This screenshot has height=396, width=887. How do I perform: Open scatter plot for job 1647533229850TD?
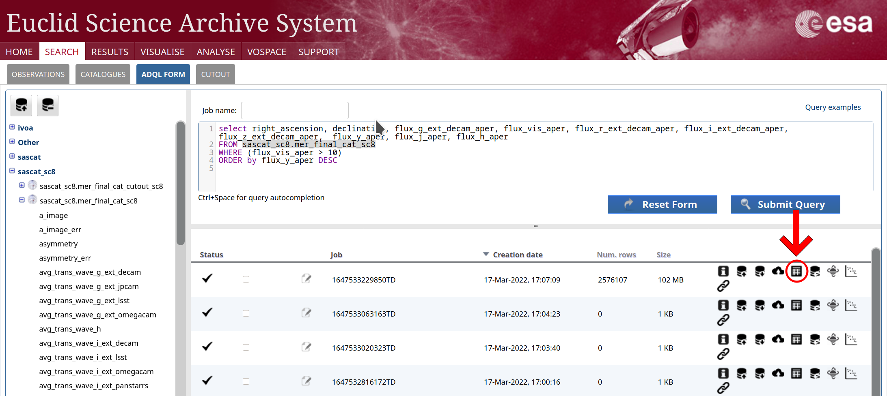pos(851,271)
